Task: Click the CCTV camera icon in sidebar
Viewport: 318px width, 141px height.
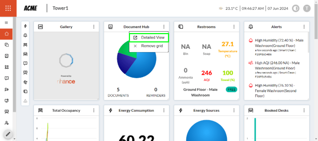Action: [6, 89]
